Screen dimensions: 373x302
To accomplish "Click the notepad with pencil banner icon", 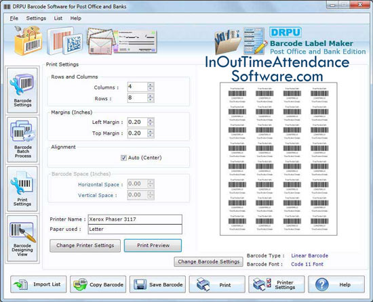I will tap(255, 41).
